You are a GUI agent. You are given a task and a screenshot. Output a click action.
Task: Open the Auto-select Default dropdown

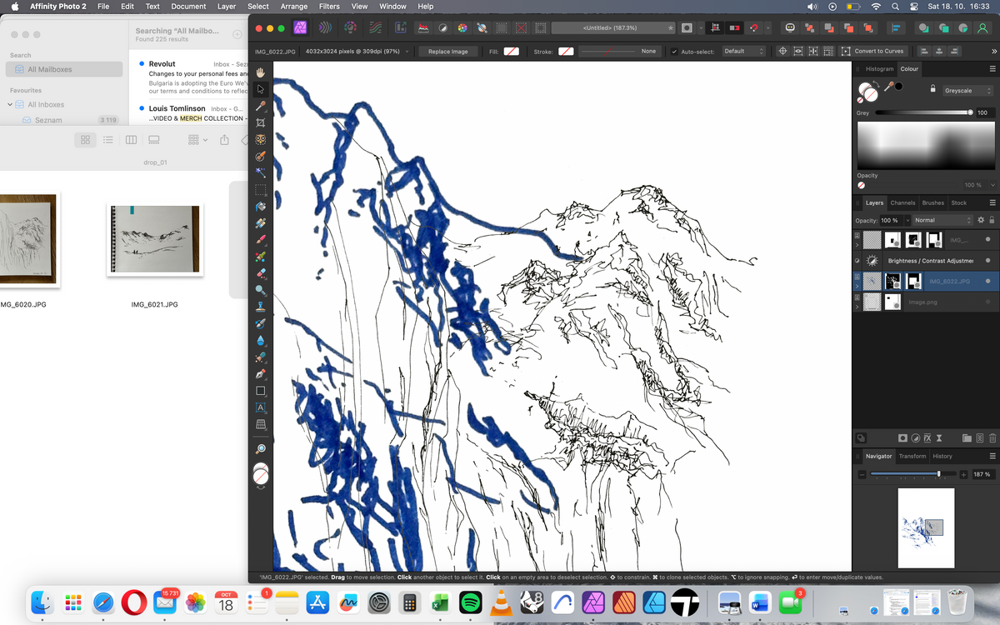742,52
